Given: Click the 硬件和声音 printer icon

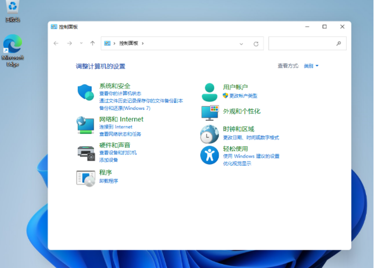Looking at the screenshot, I should pyautogui.click(x=86, y=152).
